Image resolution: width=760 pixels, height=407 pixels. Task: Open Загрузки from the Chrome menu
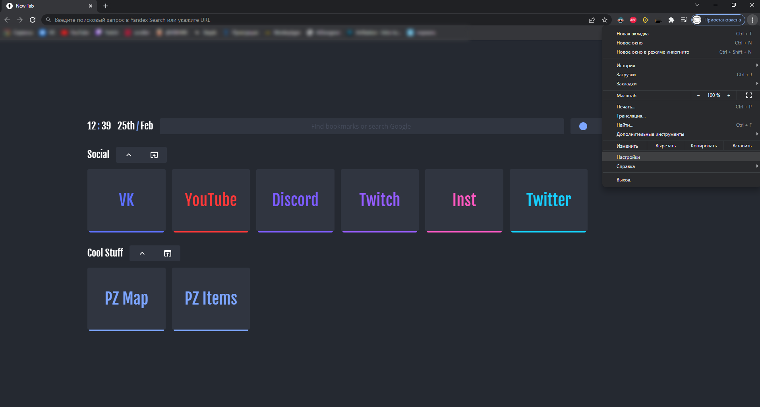(x=681, y=75)
